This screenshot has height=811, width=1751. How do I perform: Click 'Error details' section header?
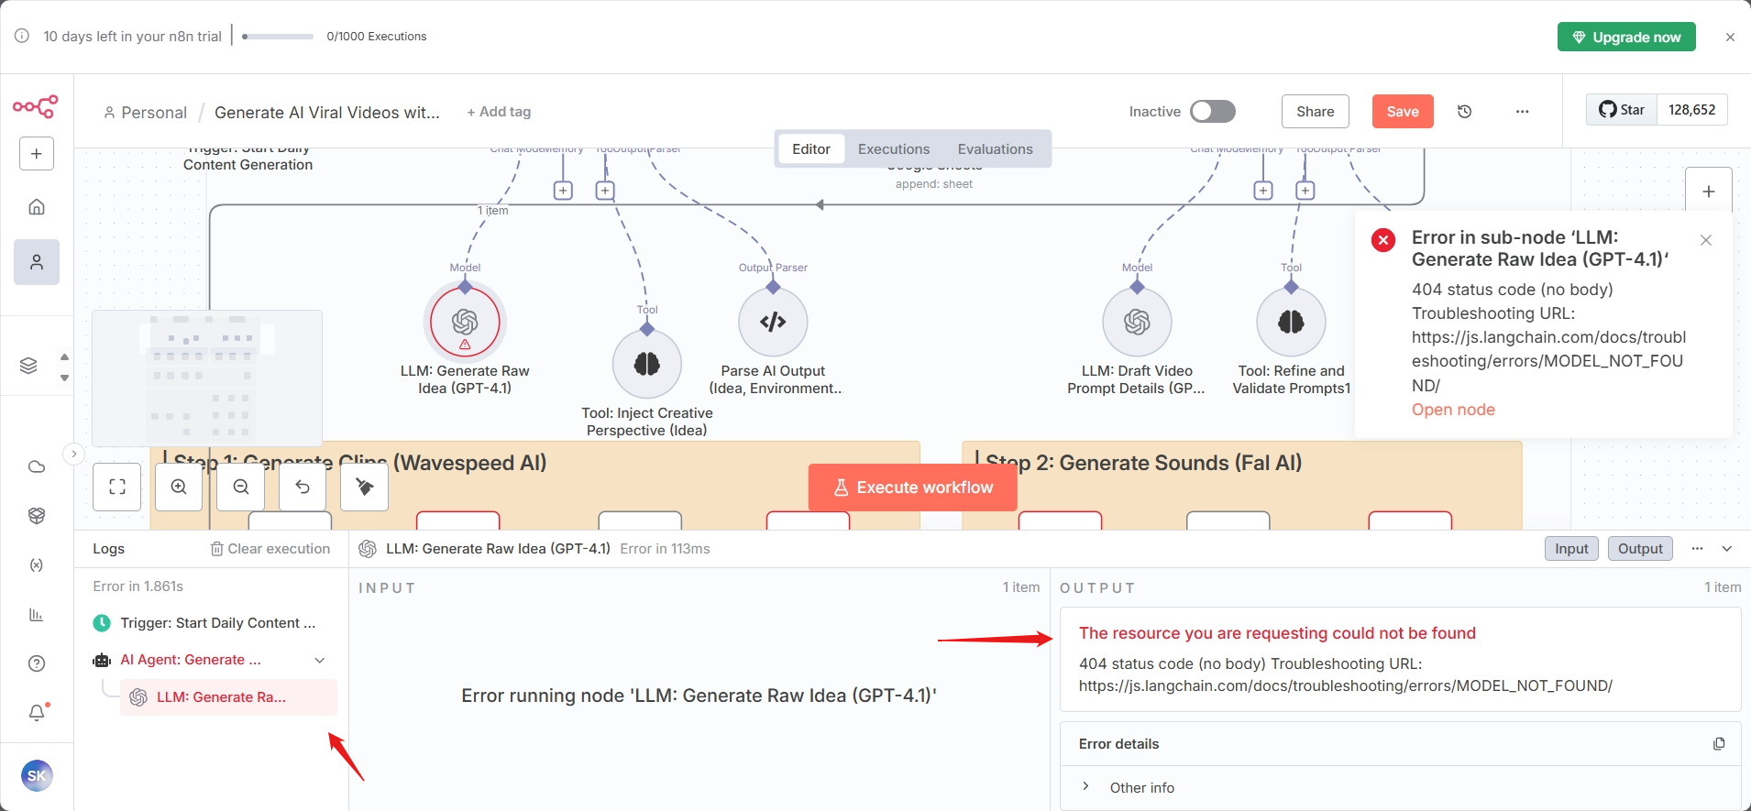1118,744
